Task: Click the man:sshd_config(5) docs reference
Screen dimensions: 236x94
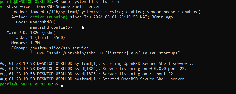Action: [51, 27]
